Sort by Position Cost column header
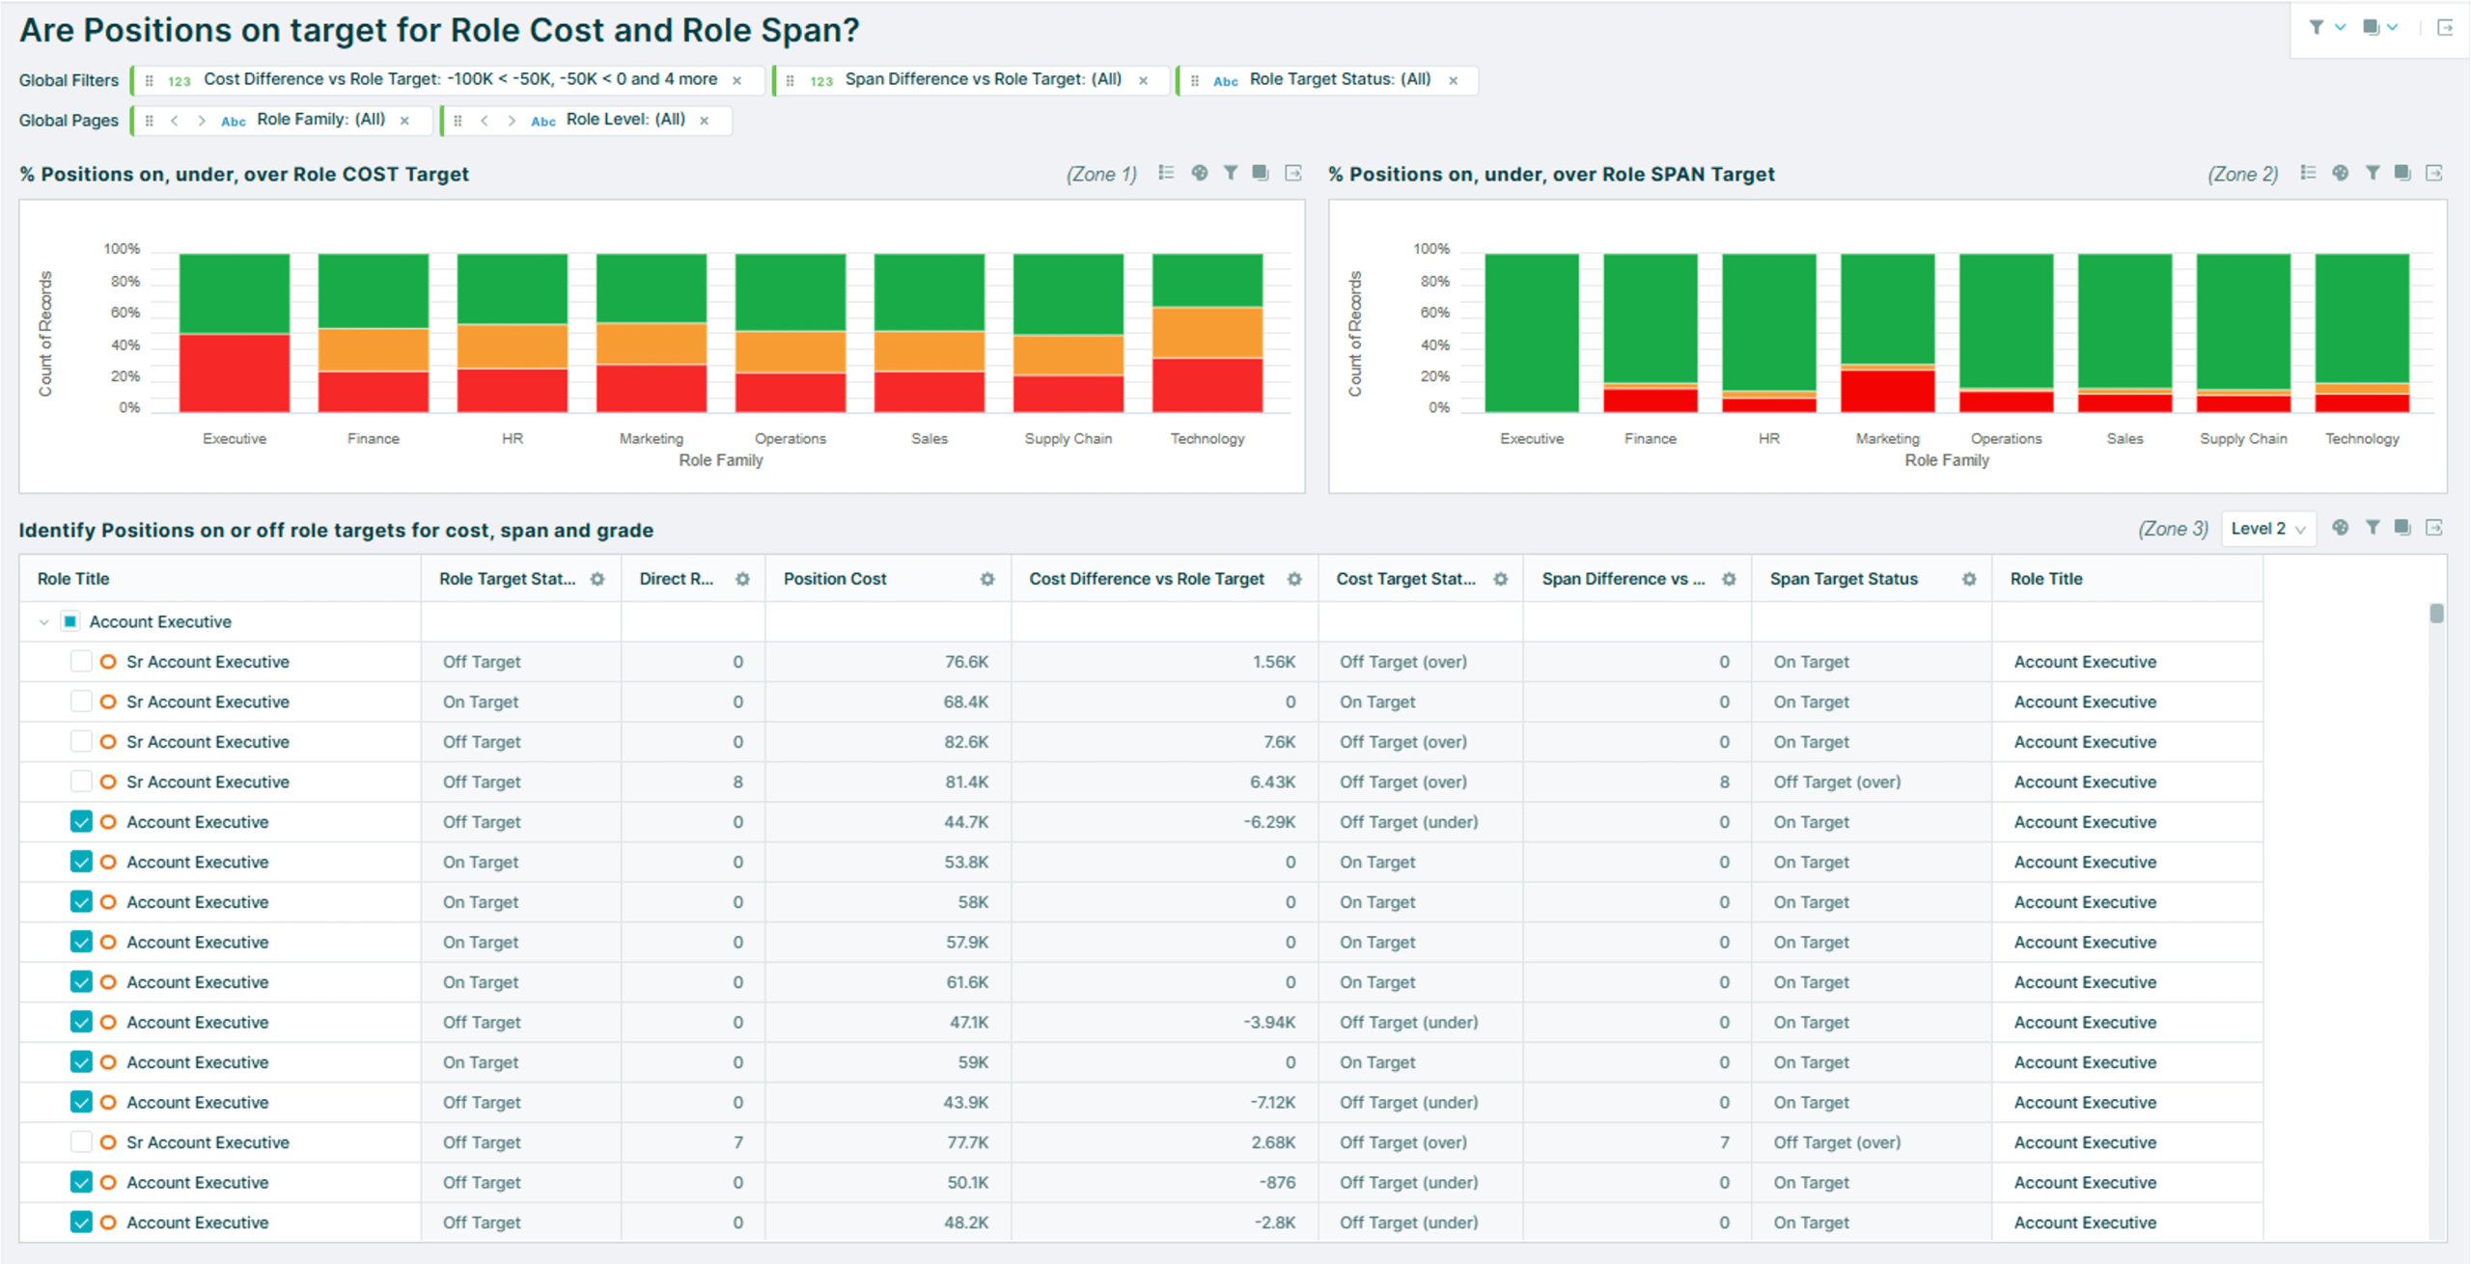This screenshot has height=1264, width=2471. [835, 579]
